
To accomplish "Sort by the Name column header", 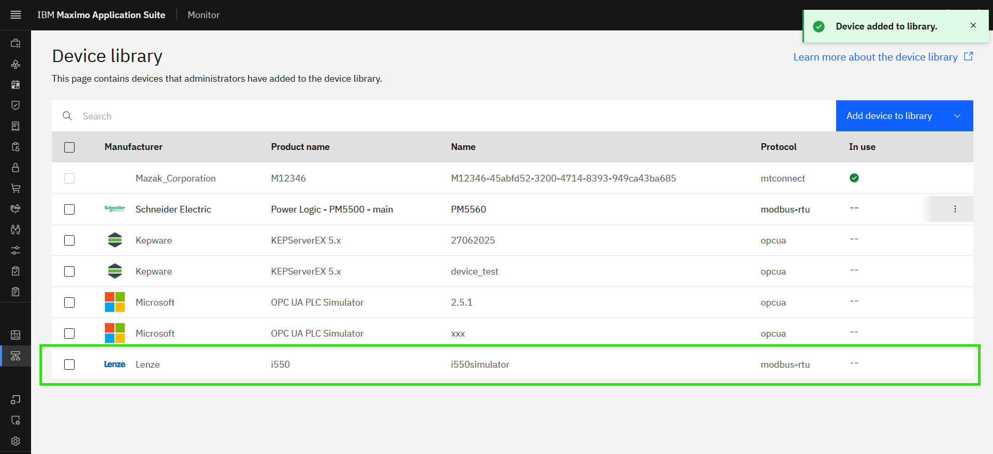I will pyautogui.click(x=463, y=147).
